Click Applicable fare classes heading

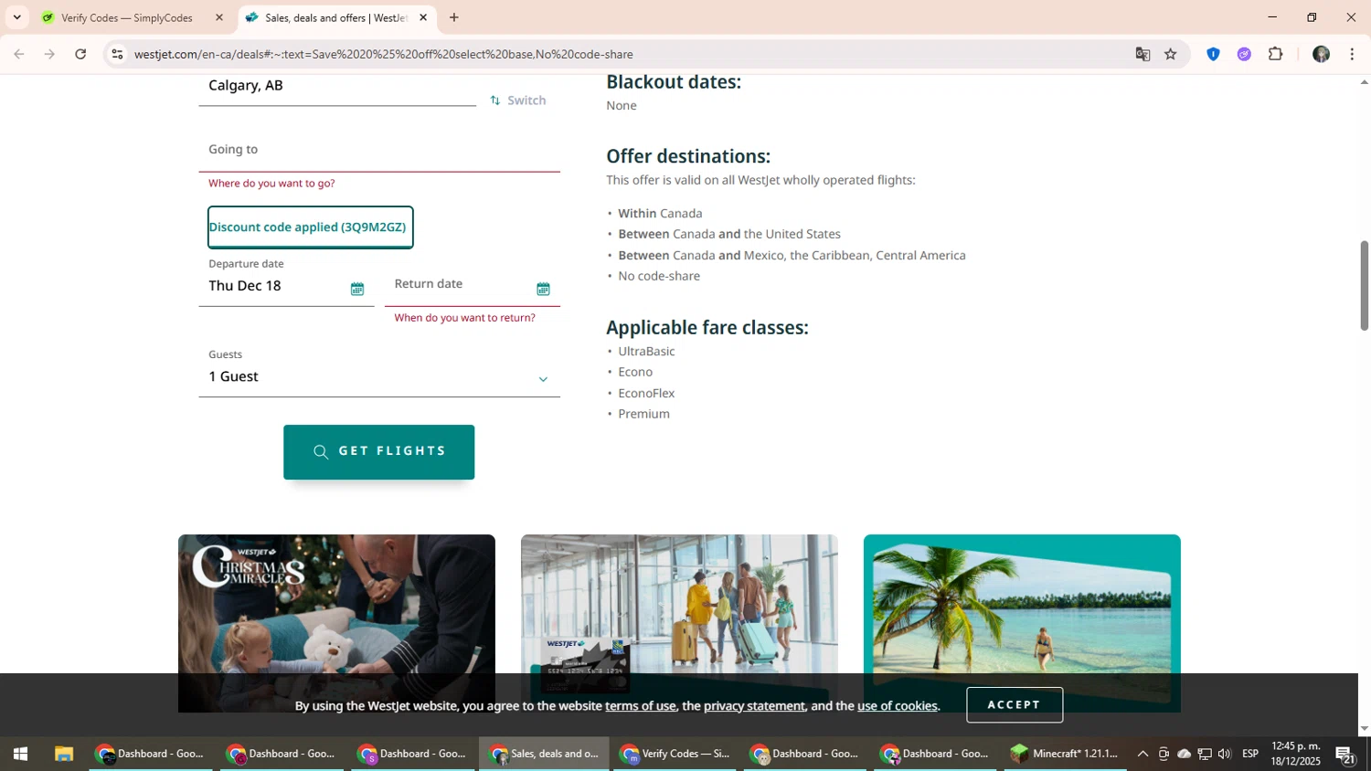click(x=707, y=327)
